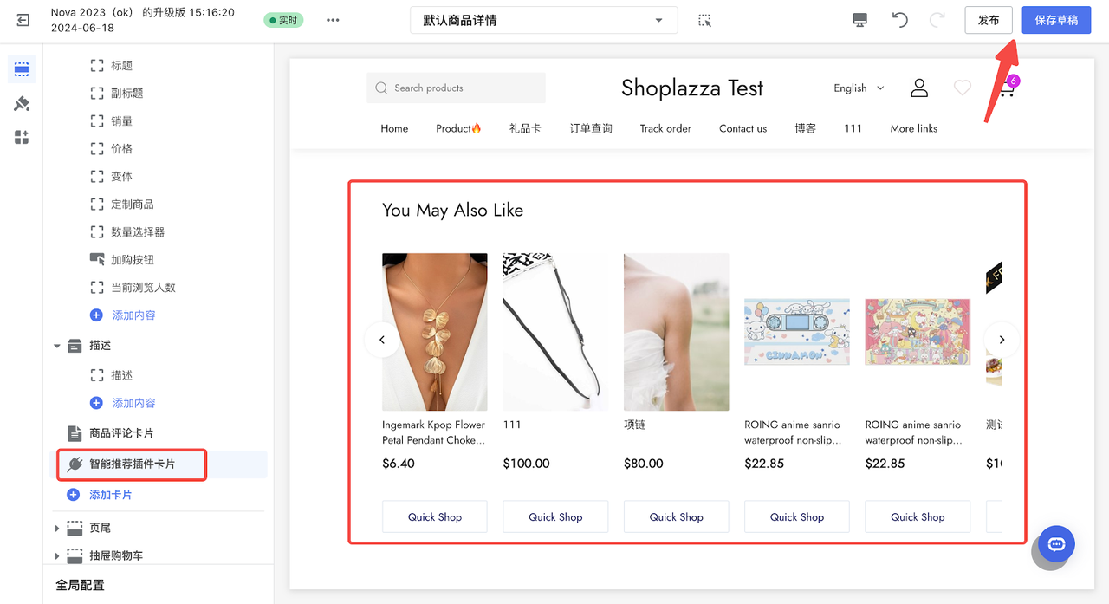
Task: Select the paintbrush theme style icon
Action: pyautogui.click(x=22, y=103)
